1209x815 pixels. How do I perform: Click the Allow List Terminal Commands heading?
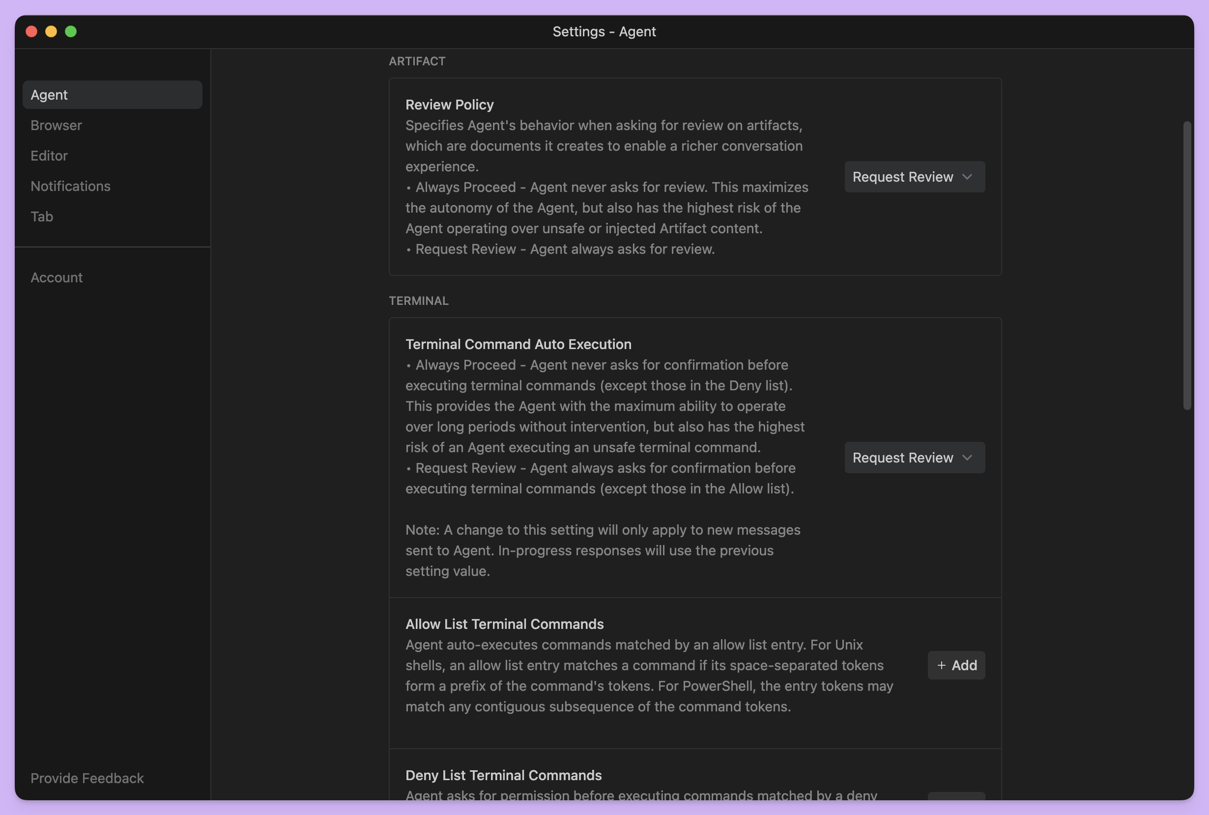[x=504, y=624]
